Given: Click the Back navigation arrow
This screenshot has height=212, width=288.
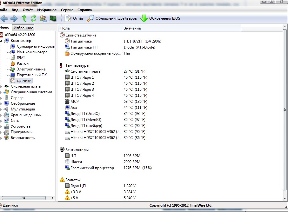Looking at the screenshot, I should (4, 18).
